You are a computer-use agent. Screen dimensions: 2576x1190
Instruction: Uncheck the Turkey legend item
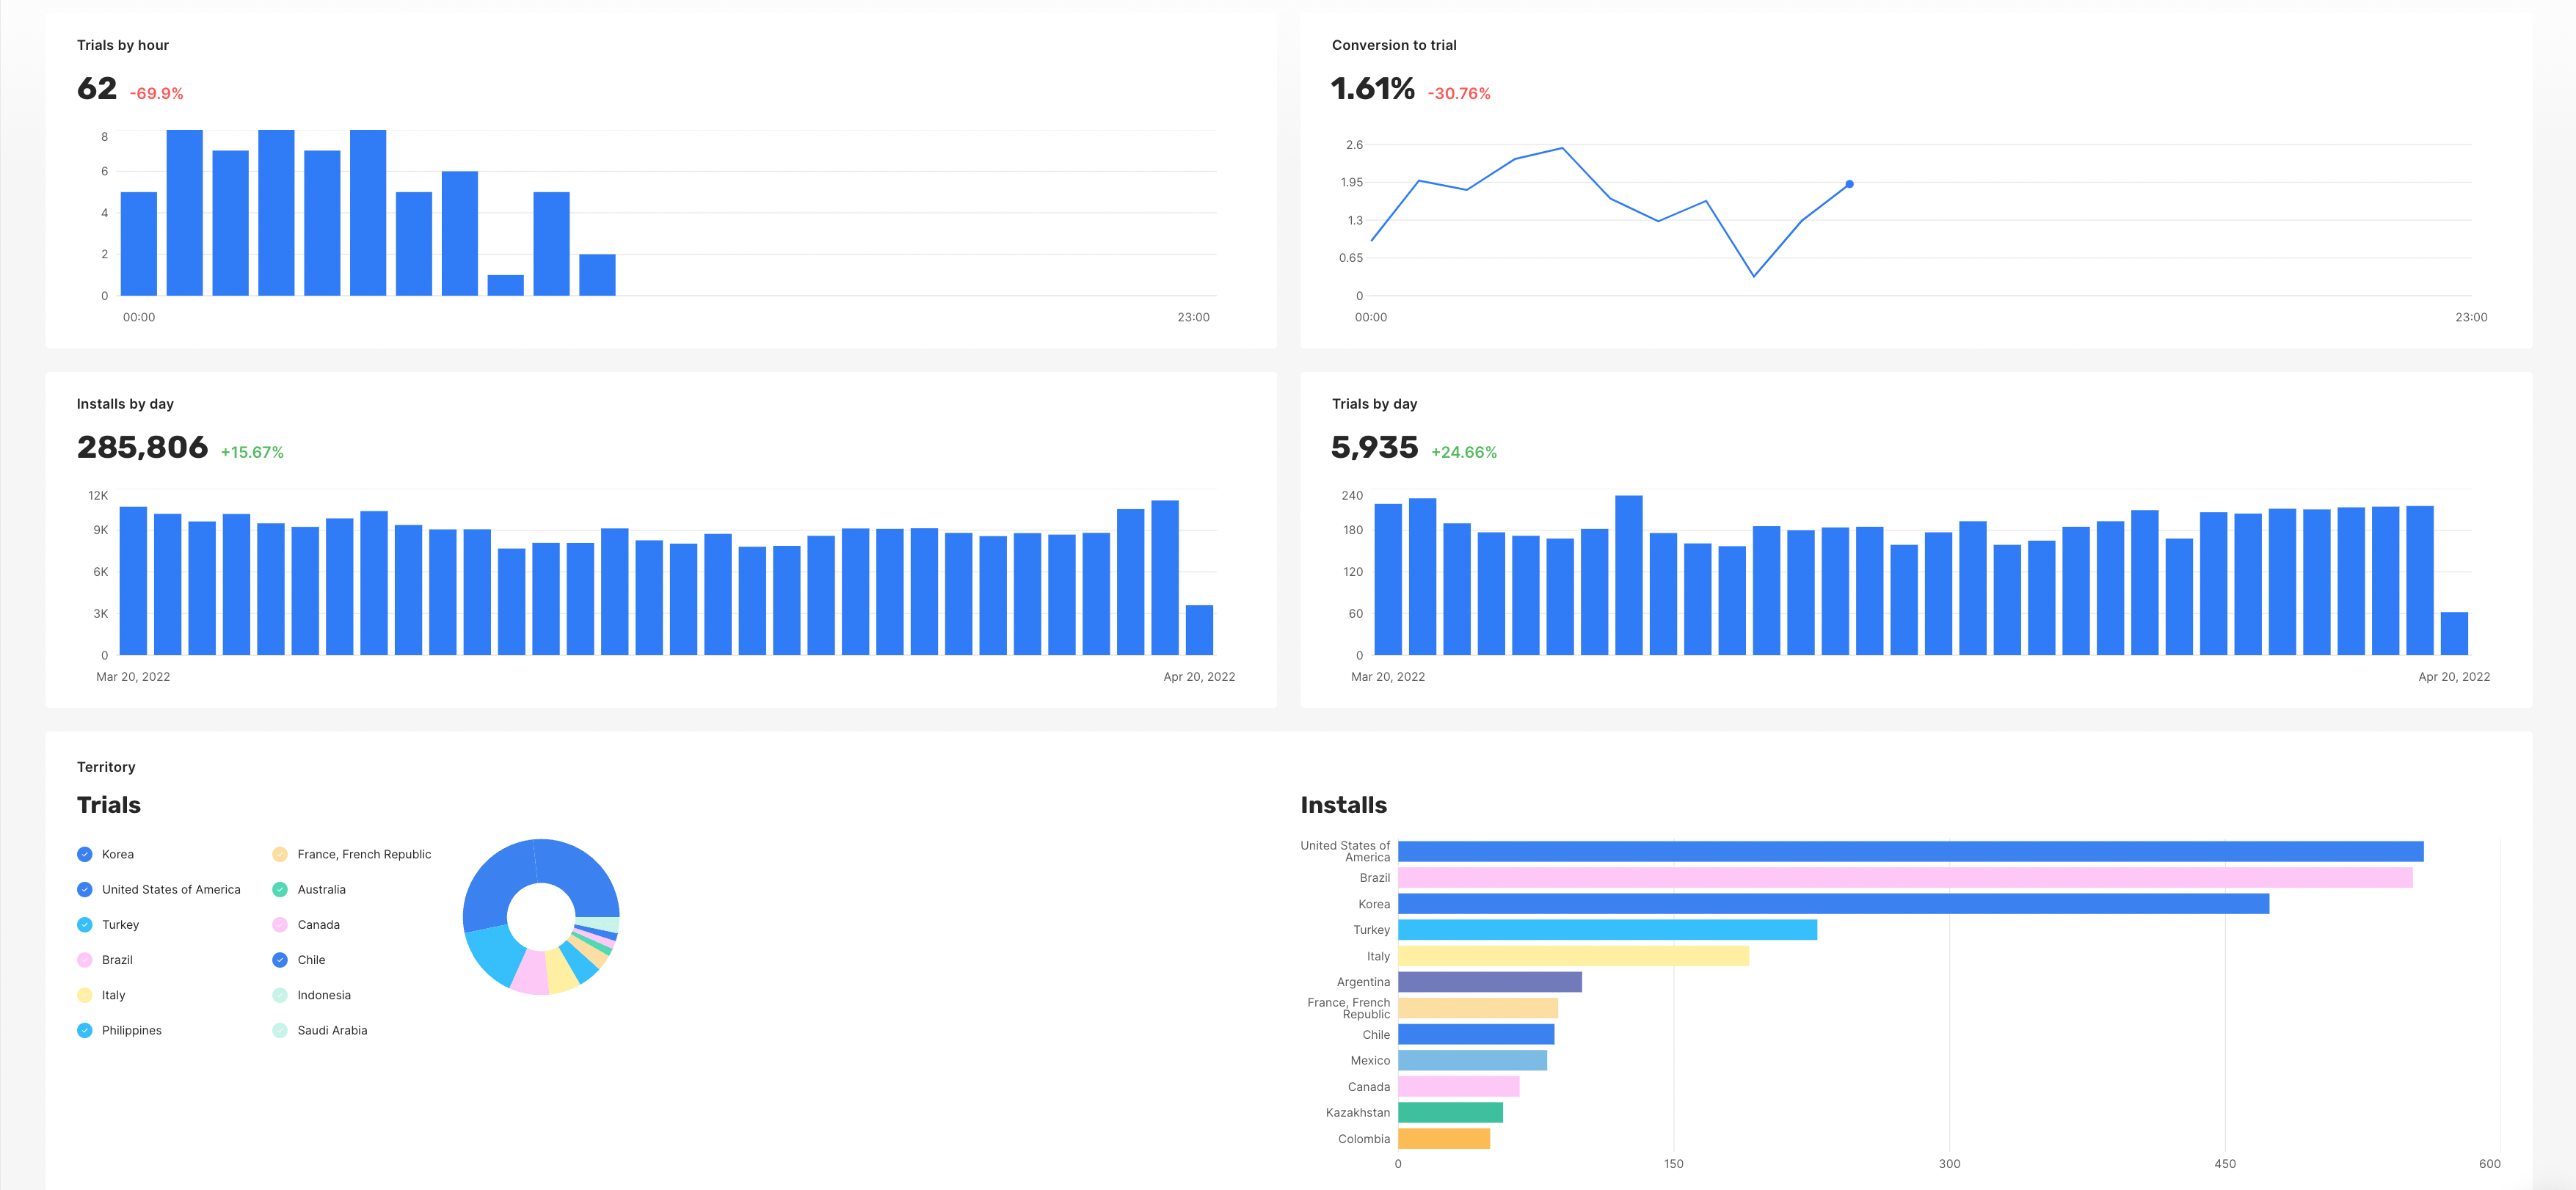85,924
